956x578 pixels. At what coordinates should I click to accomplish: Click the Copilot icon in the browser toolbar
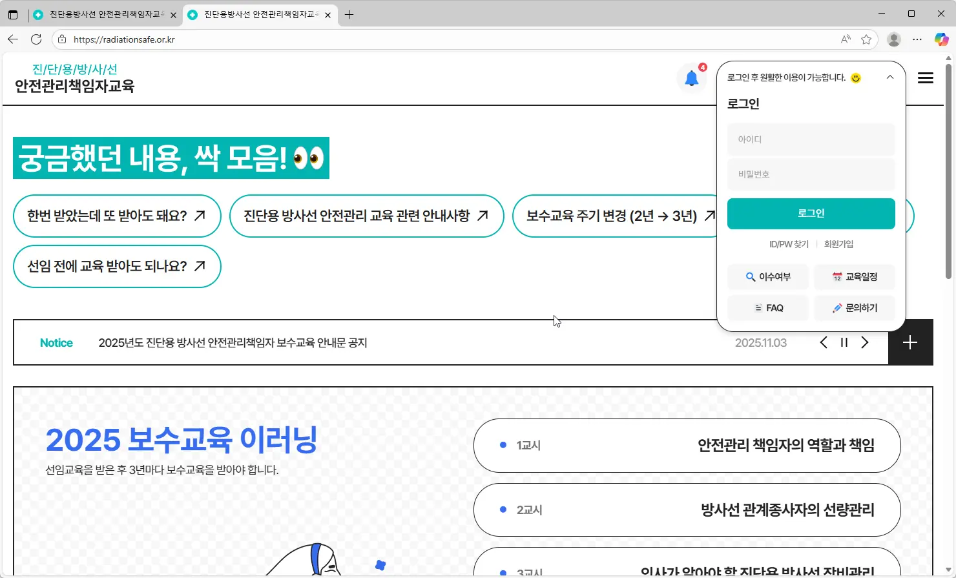(940, 39)
